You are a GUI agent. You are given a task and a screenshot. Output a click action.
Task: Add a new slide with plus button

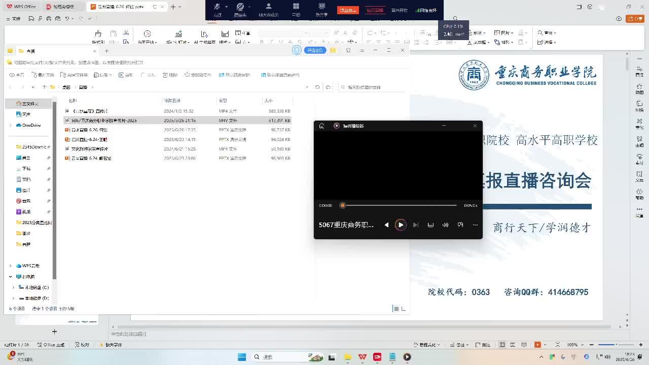(x=54, y=332)
